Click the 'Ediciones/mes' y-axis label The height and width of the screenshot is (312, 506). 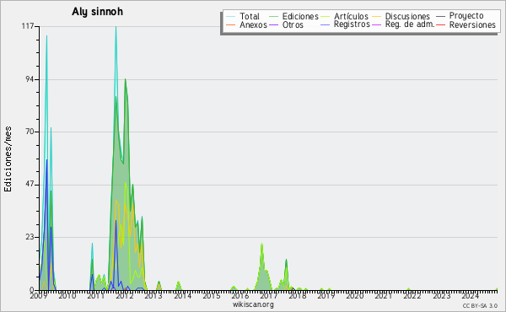click(8, 159)
